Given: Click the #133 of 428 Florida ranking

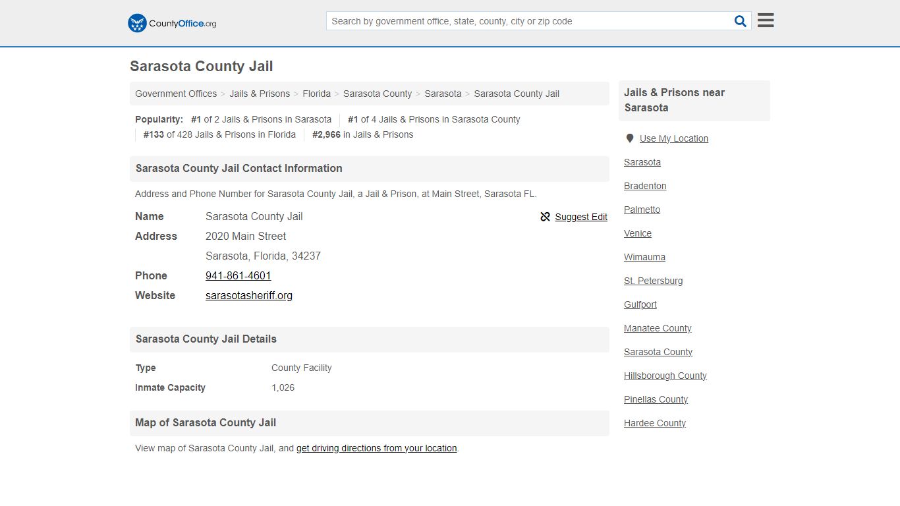Looking at the screenshot, I should click(x=219, y=134).
